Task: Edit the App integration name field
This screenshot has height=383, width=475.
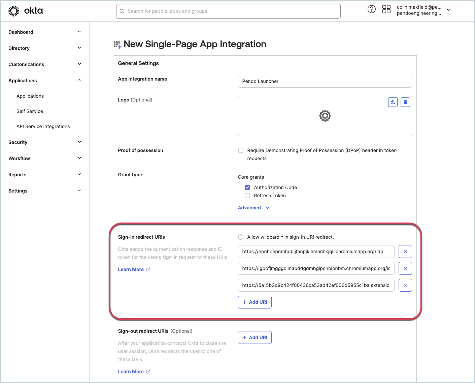Action: point(325,81)
